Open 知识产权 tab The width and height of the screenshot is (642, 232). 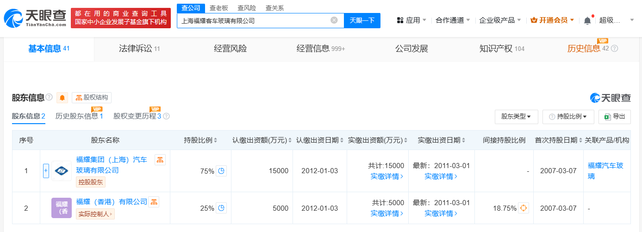[502, 49]
